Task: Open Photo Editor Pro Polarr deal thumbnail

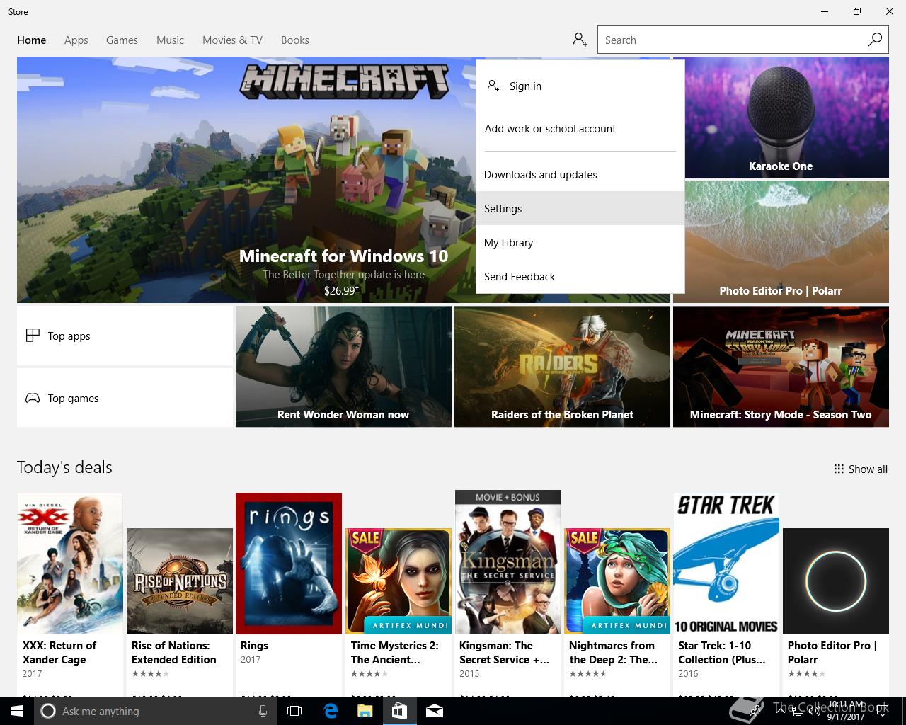Action: click(x=836, y=581)
